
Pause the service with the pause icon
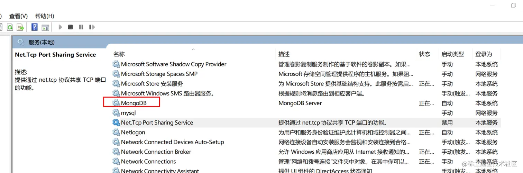(x=81, y=27)
